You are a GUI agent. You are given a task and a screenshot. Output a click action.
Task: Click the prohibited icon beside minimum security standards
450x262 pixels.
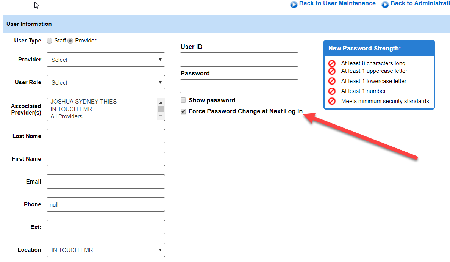(332, 101)
